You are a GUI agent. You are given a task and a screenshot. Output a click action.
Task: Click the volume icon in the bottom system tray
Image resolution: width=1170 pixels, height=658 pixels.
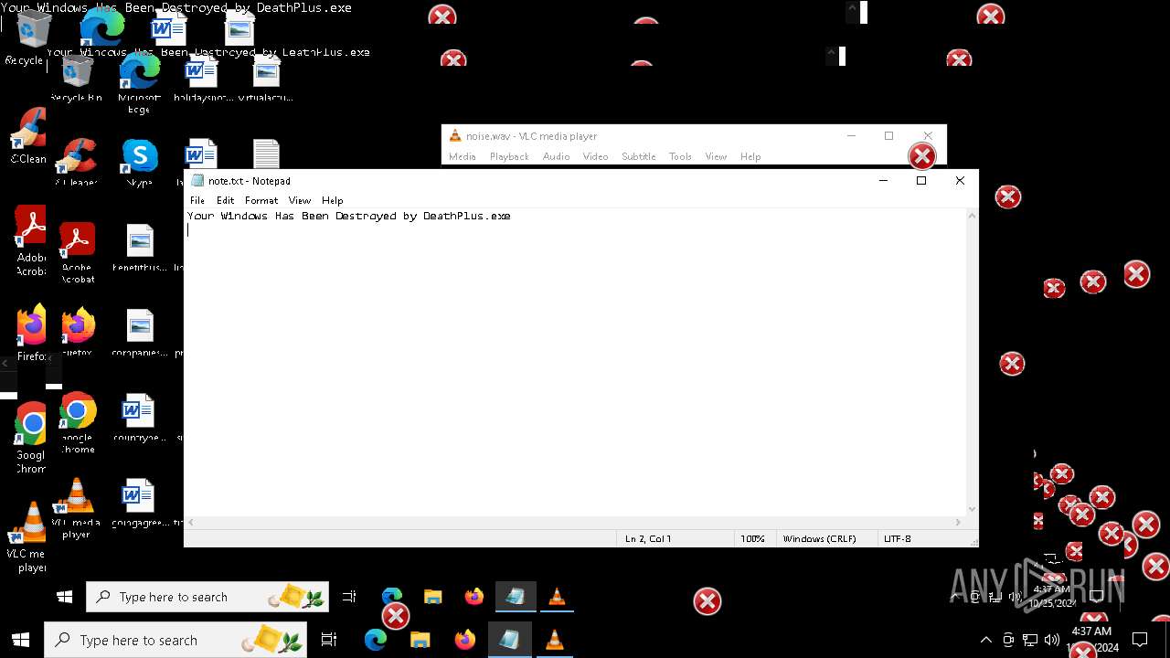coord(1052,640)
